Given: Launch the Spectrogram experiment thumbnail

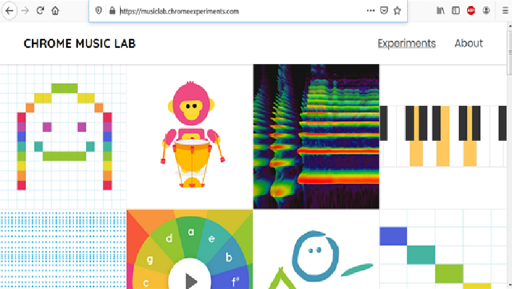Looking at the screenshot, I should [316, 136].
